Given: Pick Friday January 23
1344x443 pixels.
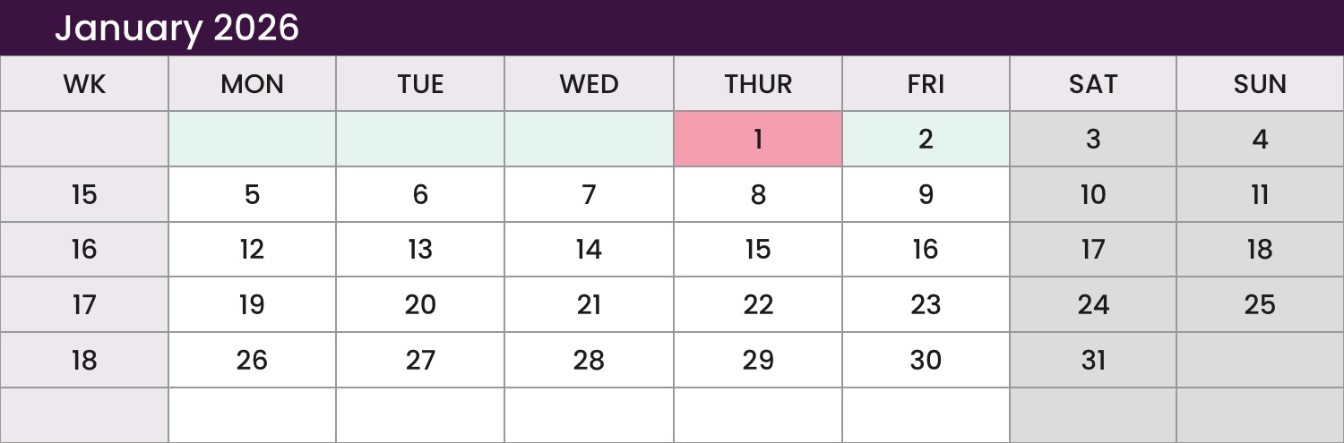Looking at the screenshot, I should tap(926, 305).
